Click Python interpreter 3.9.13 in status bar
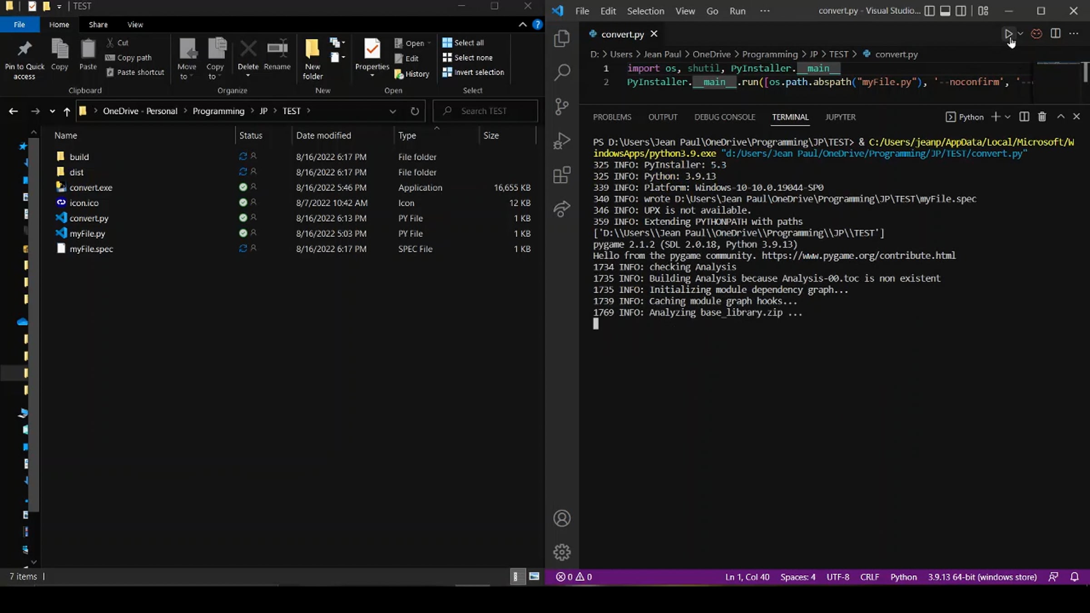This screenshot has width=1090, height=613. 982,577
